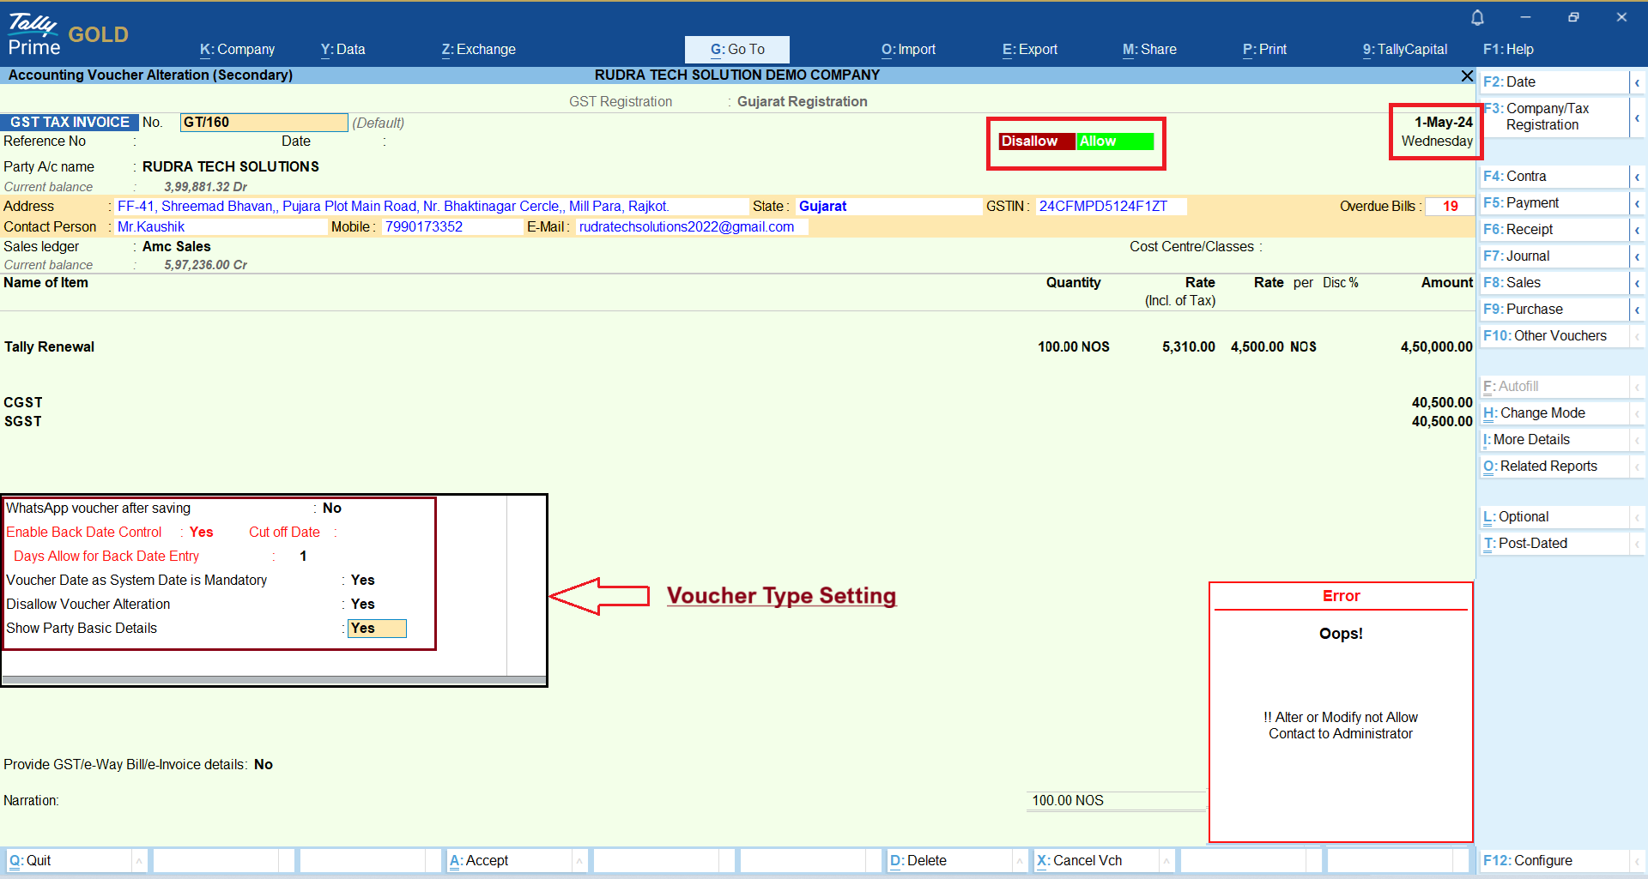Expand the chevron beside F5: Payment

(x=1637, y=203)
